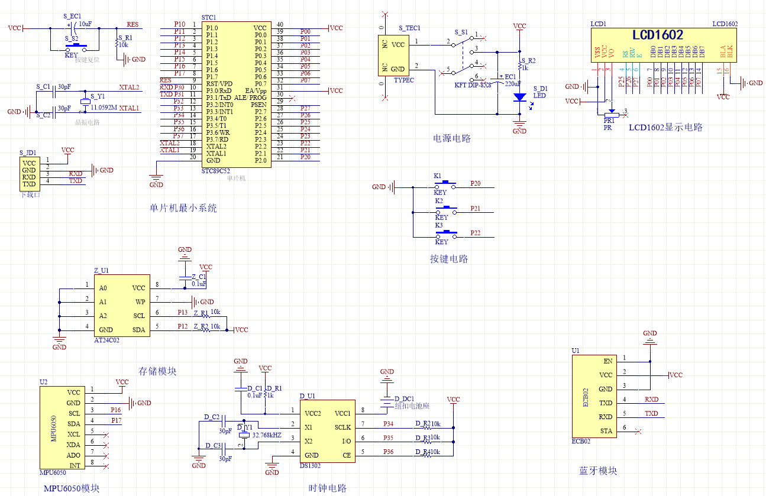Select the MPU6050 sensor module U2

pos(62,427)
